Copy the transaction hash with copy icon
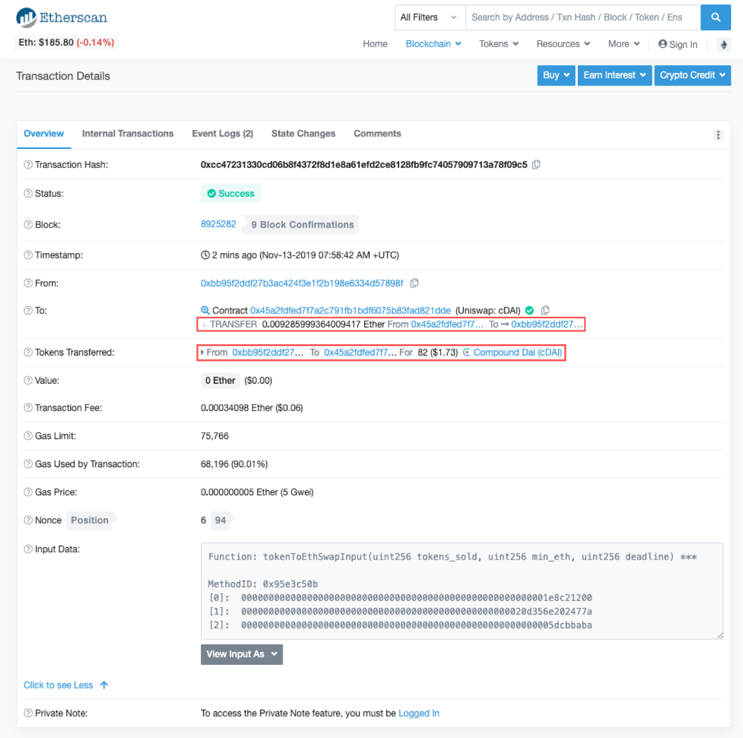Viewport: 743px width, 738px height. click(x=536, y=165)
